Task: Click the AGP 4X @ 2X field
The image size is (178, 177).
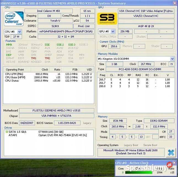Action: (x=146, y=26)
